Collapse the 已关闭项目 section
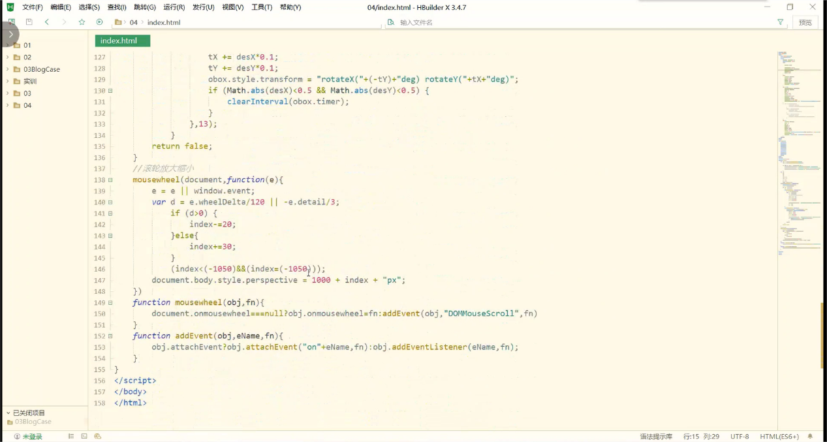The image size is (827, 442). [x=8, y=413]
